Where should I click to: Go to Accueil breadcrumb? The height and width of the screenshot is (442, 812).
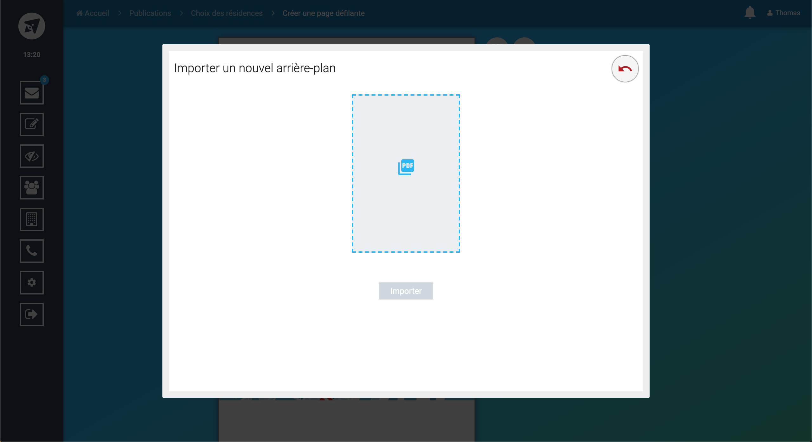(x=93, y=13)
